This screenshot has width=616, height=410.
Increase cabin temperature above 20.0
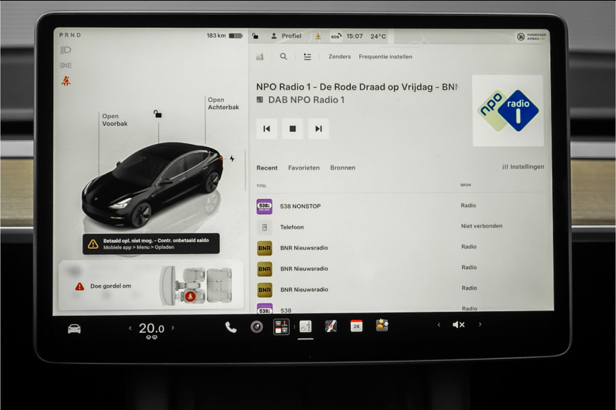click(x=172, y=327)
